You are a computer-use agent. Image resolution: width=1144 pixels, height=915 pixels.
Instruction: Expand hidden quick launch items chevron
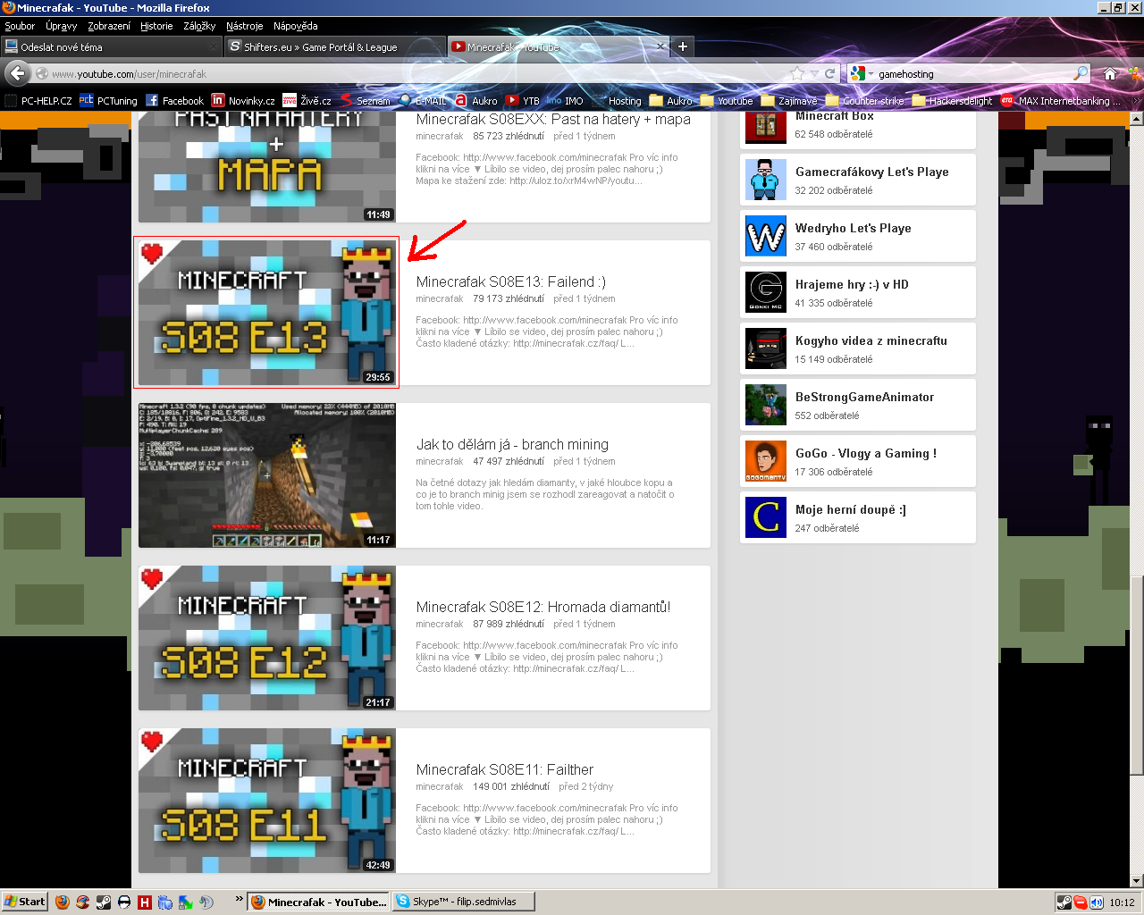click(x=240, y=898)
